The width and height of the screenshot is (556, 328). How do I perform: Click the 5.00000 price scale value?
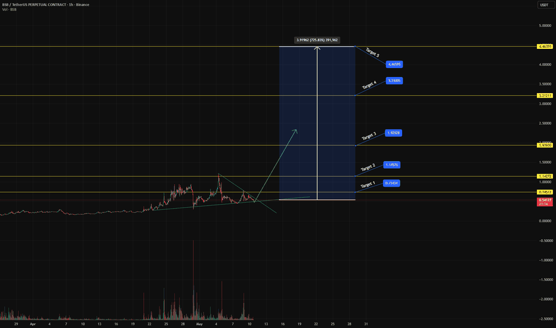(545, 26)
